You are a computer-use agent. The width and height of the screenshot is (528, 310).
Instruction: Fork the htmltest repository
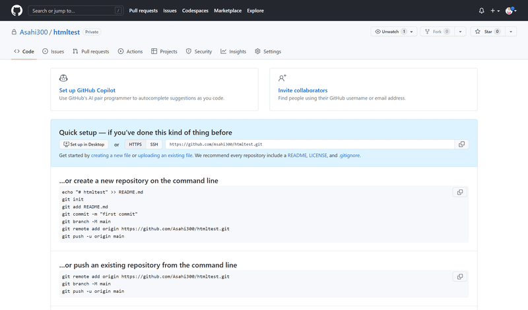coord(437,32)
